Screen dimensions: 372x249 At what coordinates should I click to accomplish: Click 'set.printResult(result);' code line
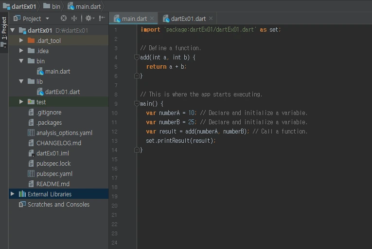pos(181,140)
